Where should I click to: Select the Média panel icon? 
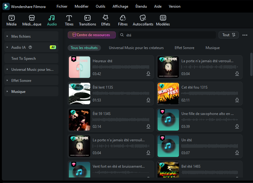[11, 18]
